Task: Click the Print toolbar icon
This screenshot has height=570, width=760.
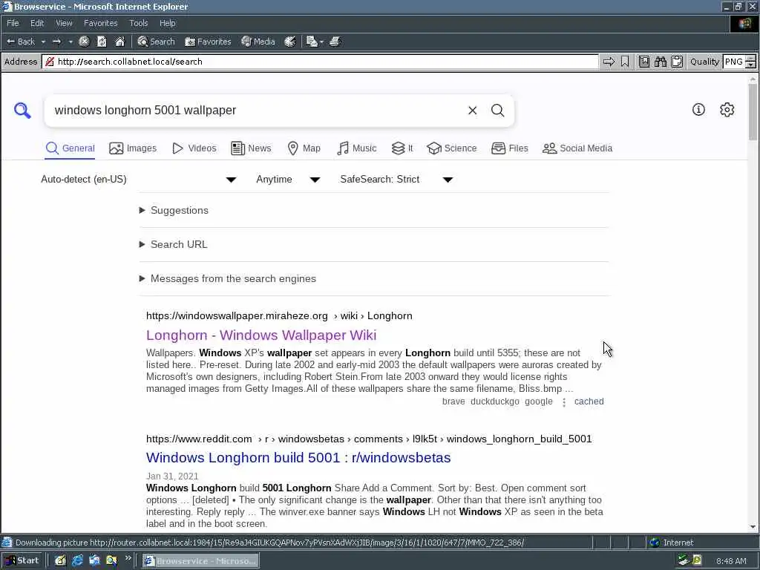Action: (x=335, y=42)
